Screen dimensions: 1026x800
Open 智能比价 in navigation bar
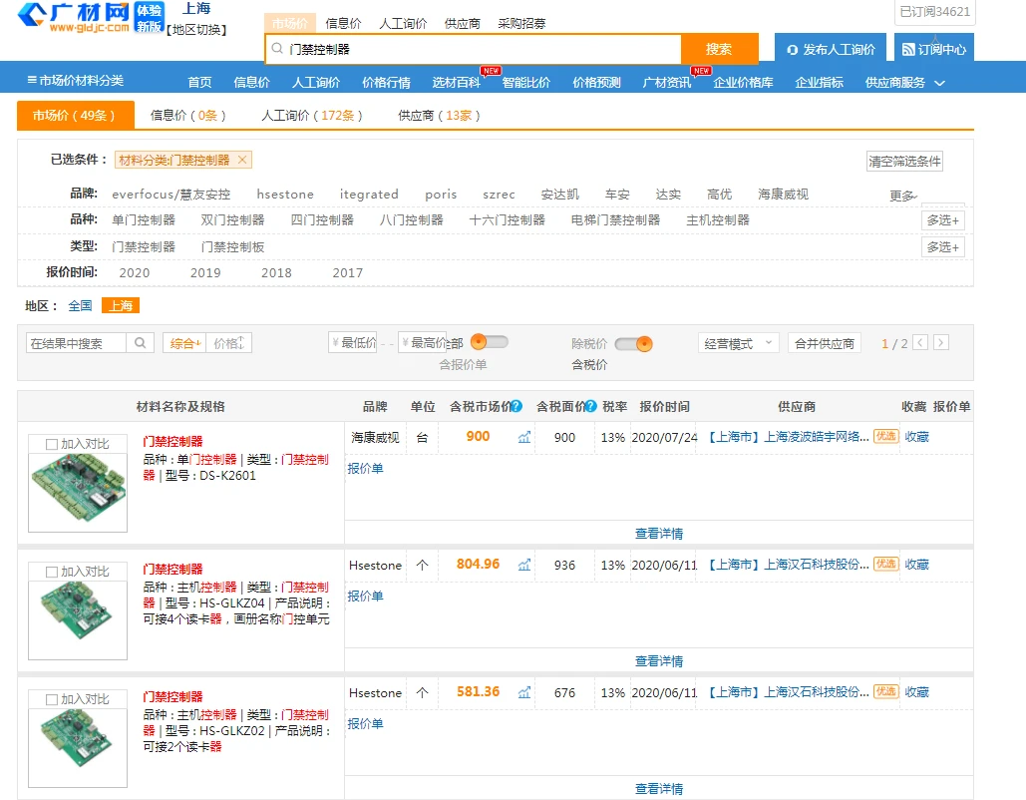(526, 83)
